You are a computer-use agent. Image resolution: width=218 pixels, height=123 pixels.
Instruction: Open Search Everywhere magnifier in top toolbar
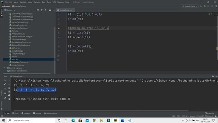[216, 6]
